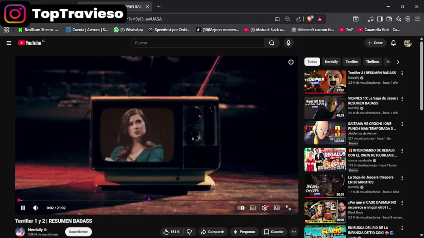Open options for INTERCAMBIO DE REGALO video
424x238 pixels.
click(x=402, y=151)
